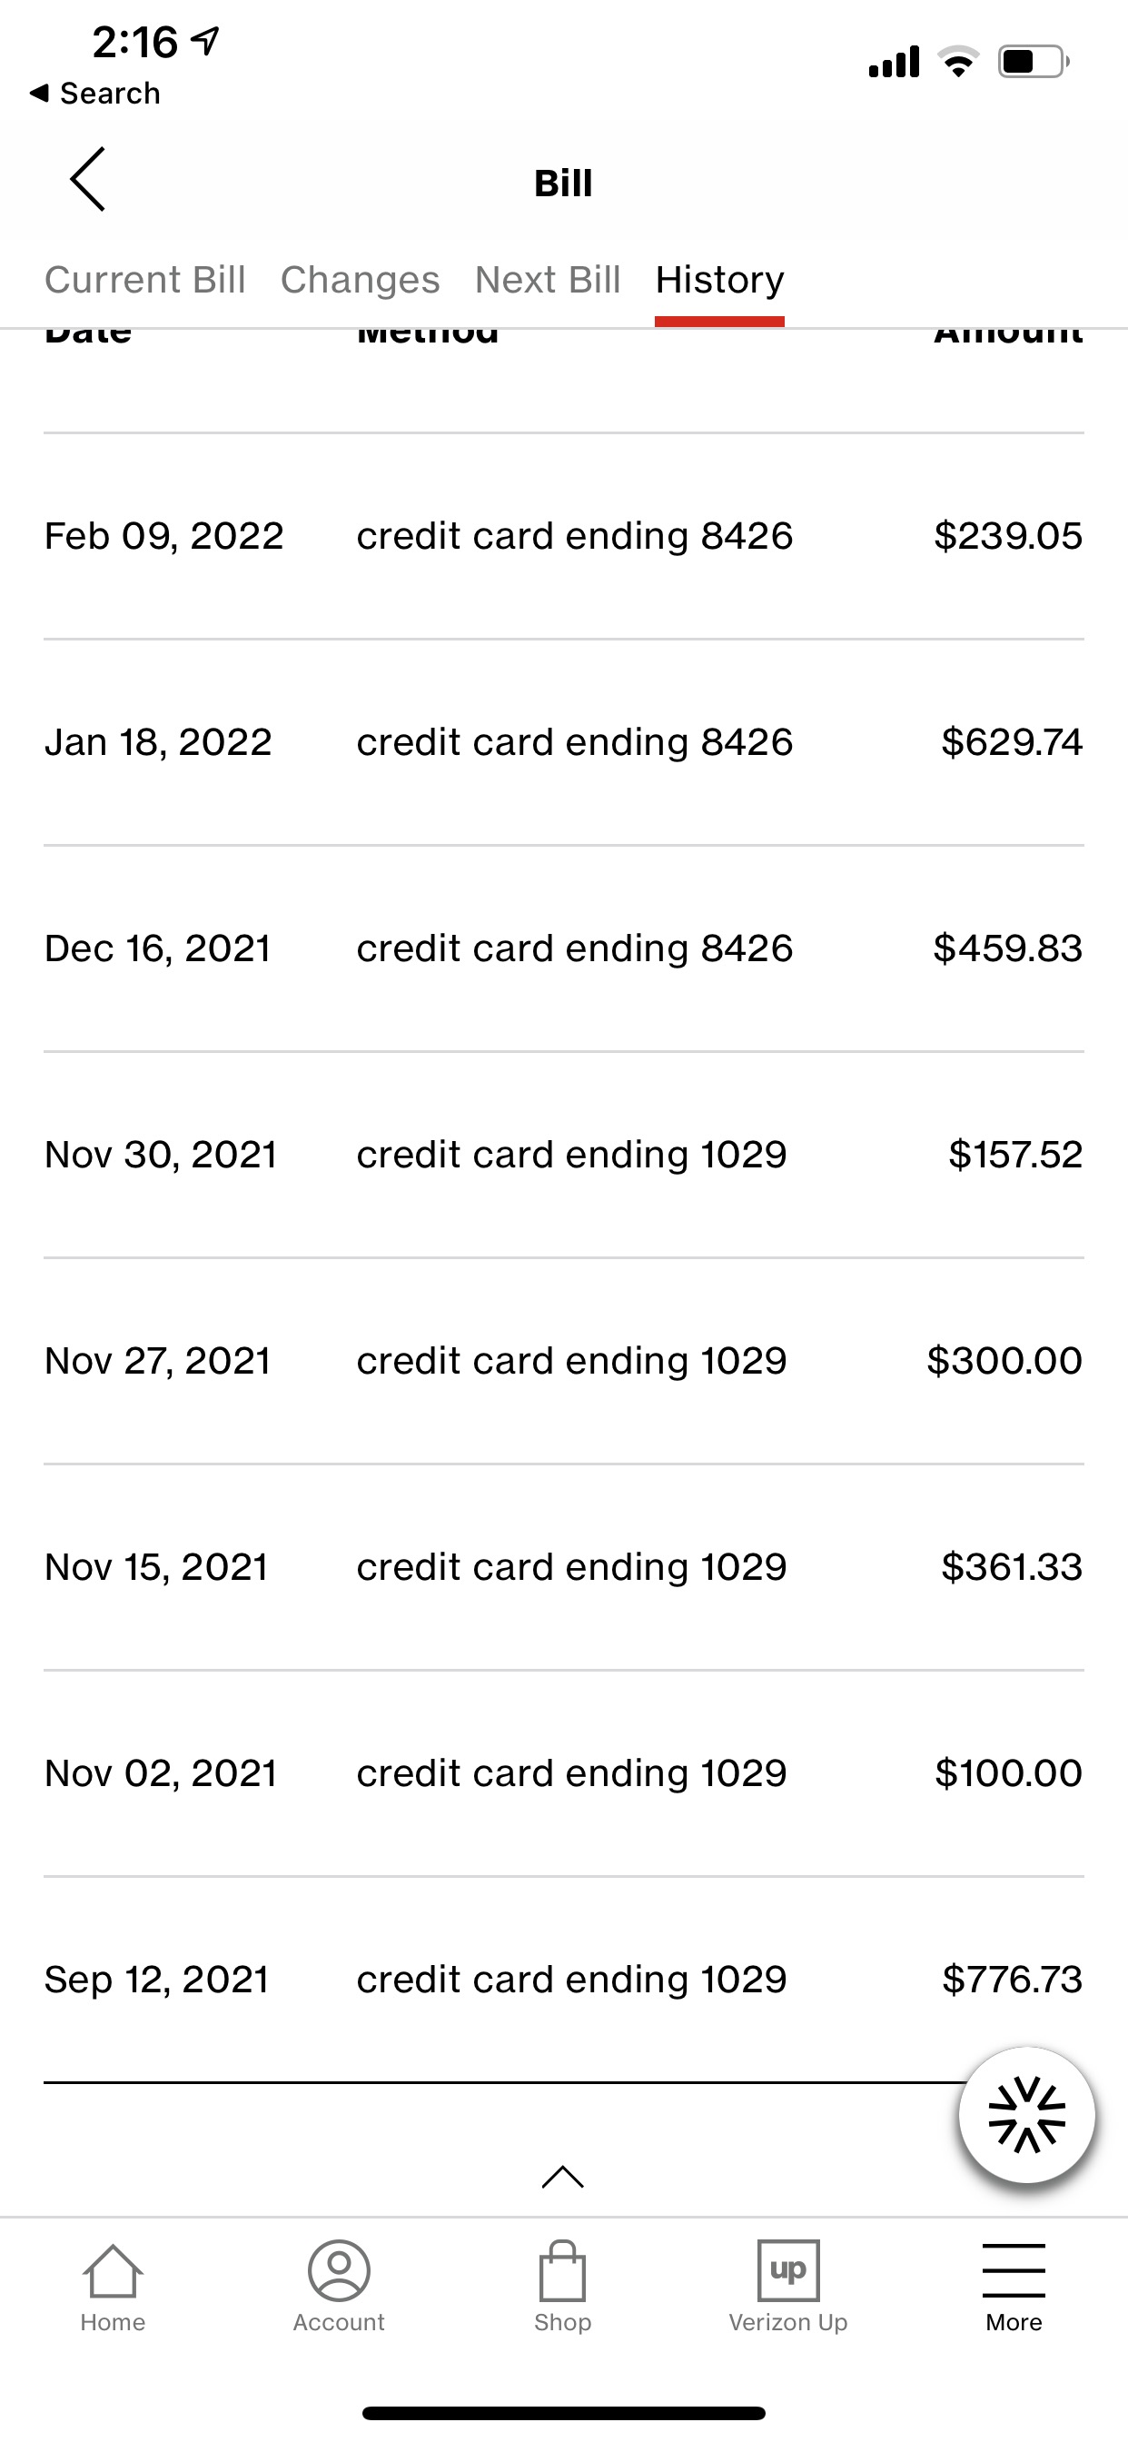Tap the Sep 12, 2021 payment of $776.73
This screenshot has height=2442, width=1128.
pos(563,1980)
